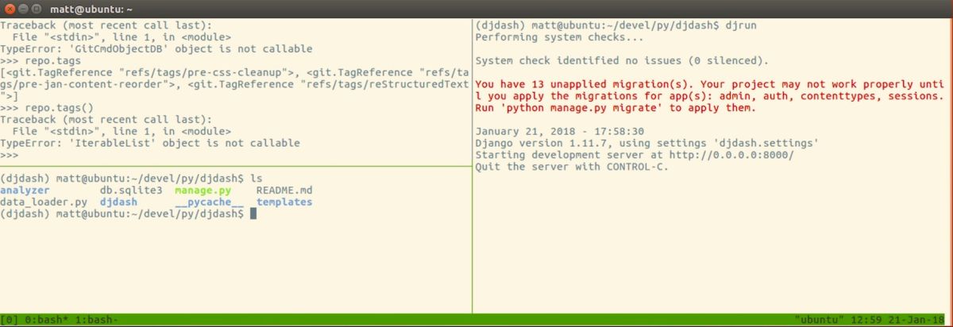Click the window title 'matt@ubuntu: ~'
Screen dimensions: 953x327
[x=91, y=9]
